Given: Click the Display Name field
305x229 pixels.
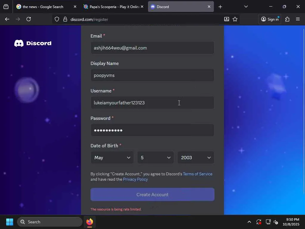Looking at the screenshot, I should (x=152, y=75).
